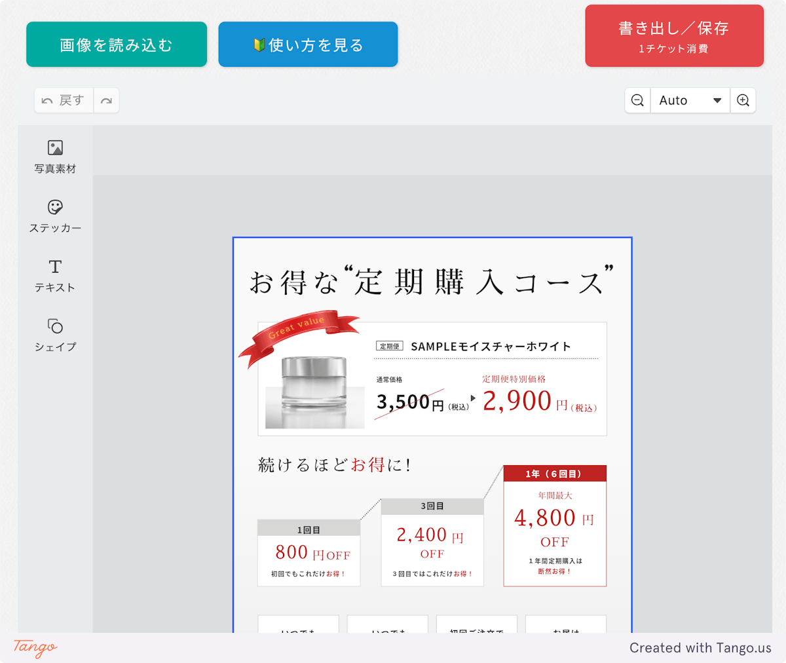Click the red 書き出し／保存 export button
Screen dimensions: 786x663
[674, 35]
